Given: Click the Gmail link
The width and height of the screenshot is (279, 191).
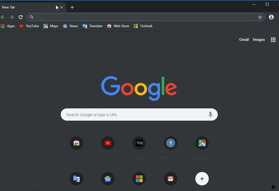Looking at the screenshot, I should tap(244, 40).
